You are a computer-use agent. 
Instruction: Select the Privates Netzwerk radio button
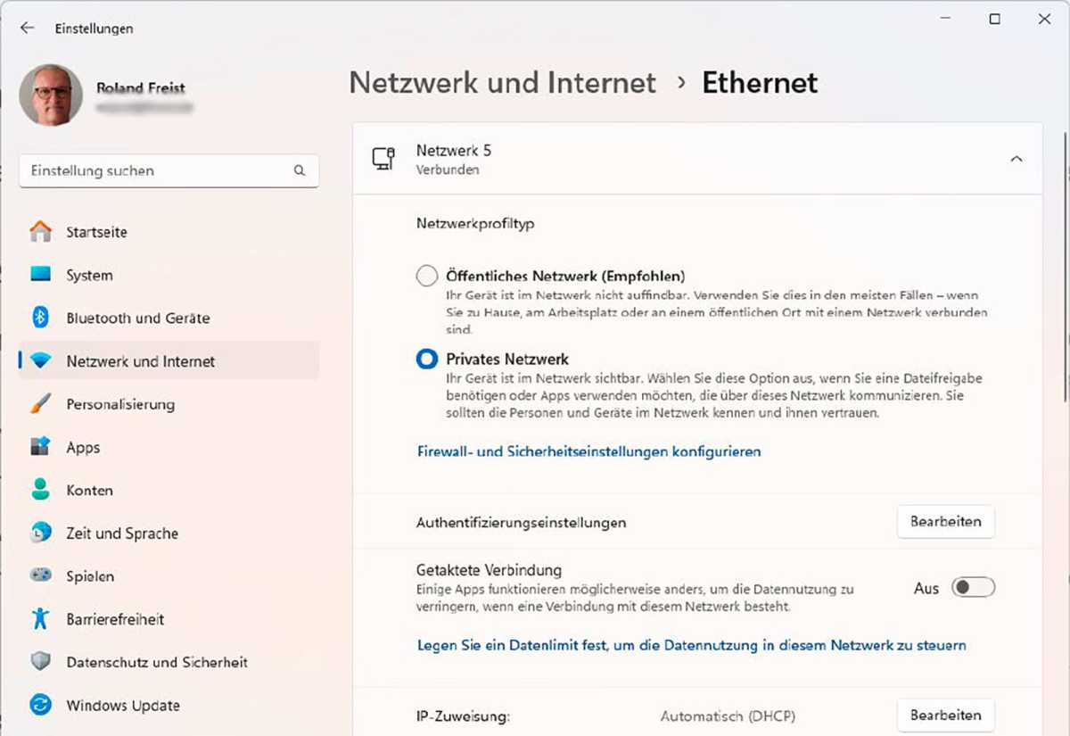[x=426, y=359]
